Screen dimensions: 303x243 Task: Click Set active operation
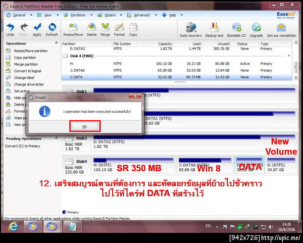22,91
